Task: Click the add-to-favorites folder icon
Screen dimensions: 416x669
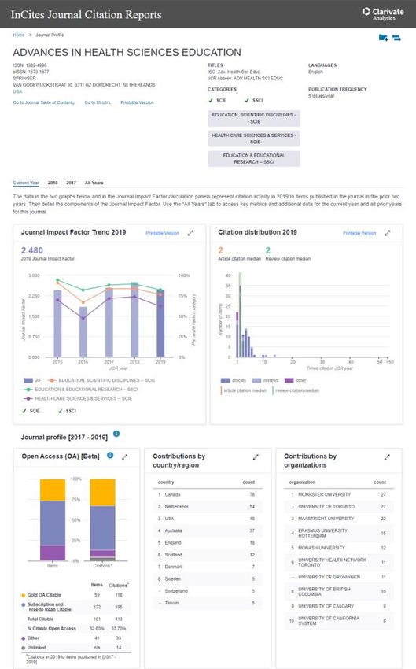Action: pyautogui.click(x=383, y=38)
